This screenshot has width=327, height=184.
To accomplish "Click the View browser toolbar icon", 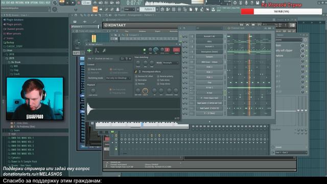I will tap(185, 9).
